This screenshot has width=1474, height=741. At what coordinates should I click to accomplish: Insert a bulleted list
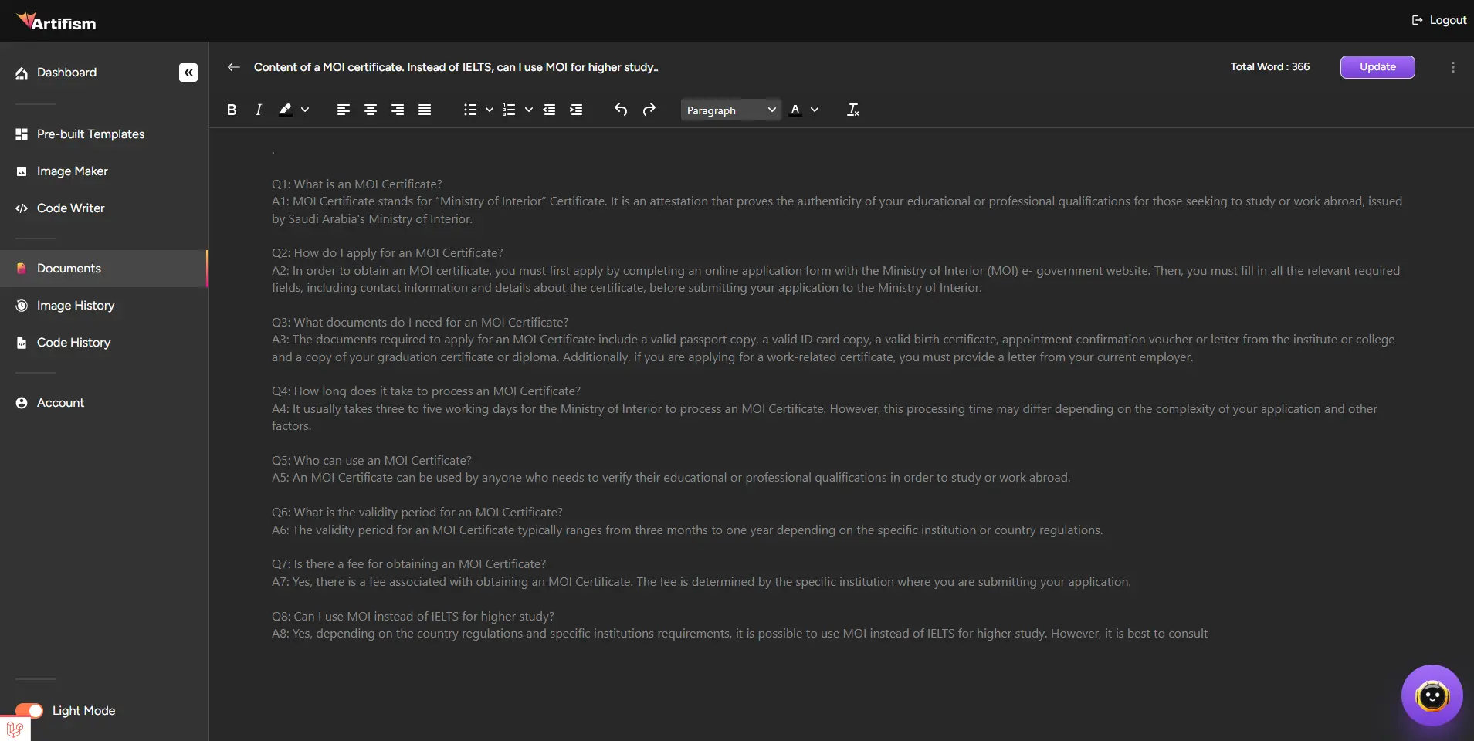(x=470, y=110)
